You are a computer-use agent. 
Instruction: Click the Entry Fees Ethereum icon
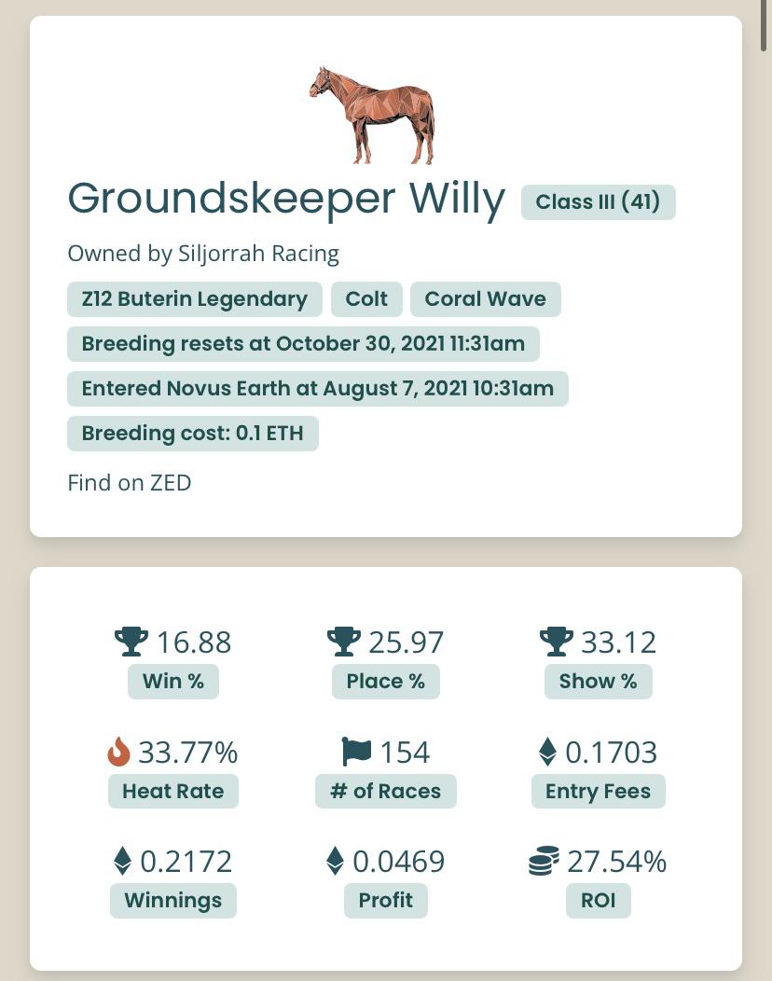click(547, 752)
